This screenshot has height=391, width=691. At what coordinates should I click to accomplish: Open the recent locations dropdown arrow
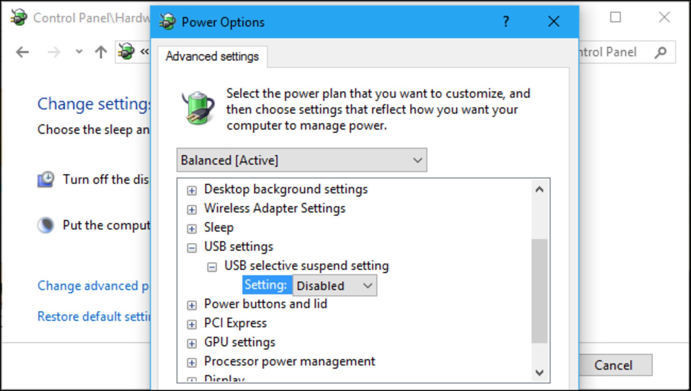click(79, 52)
